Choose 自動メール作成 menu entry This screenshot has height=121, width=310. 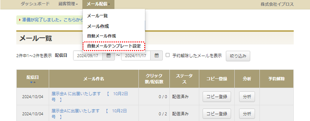pos(101,36)
